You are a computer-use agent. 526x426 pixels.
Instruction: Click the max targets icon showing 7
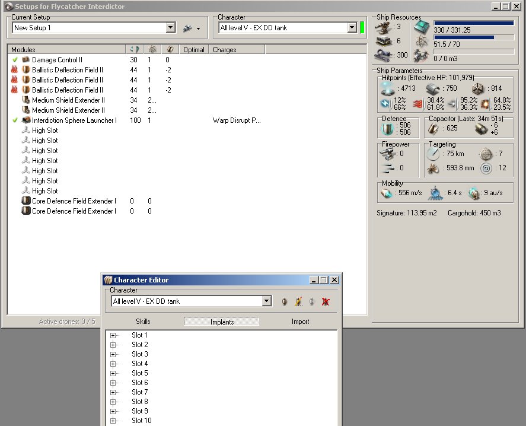(486, 154)
